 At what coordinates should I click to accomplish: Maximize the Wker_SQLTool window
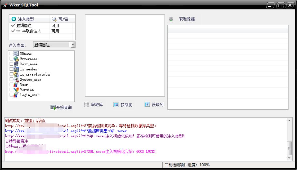pyautogui.click(x=280, y=5)
